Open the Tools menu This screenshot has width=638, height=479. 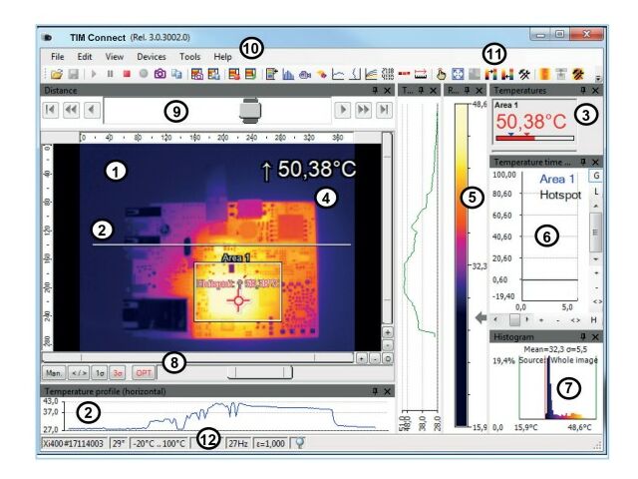(x=189, y=57)
